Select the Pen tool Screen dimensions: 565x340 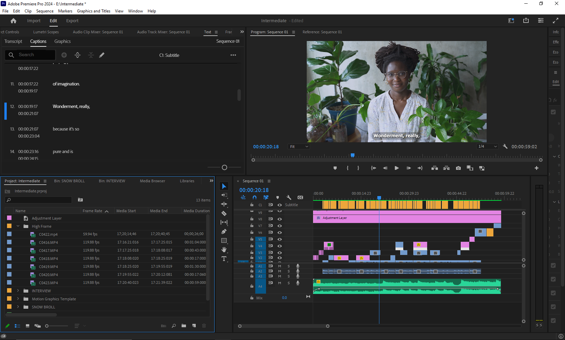(x=224, y=231)
